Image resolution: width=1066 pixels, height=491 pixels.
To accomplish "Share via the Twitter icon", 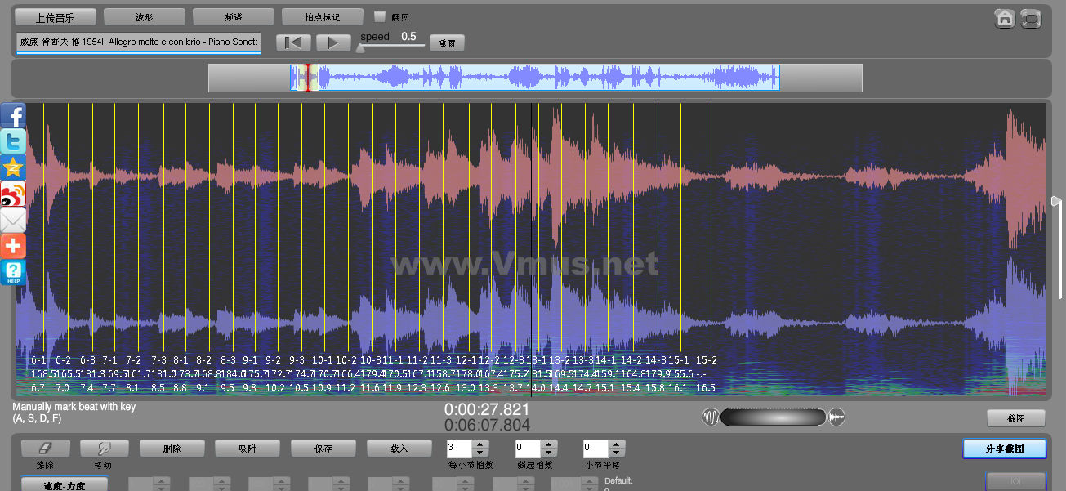I will [x=13, y=142].
